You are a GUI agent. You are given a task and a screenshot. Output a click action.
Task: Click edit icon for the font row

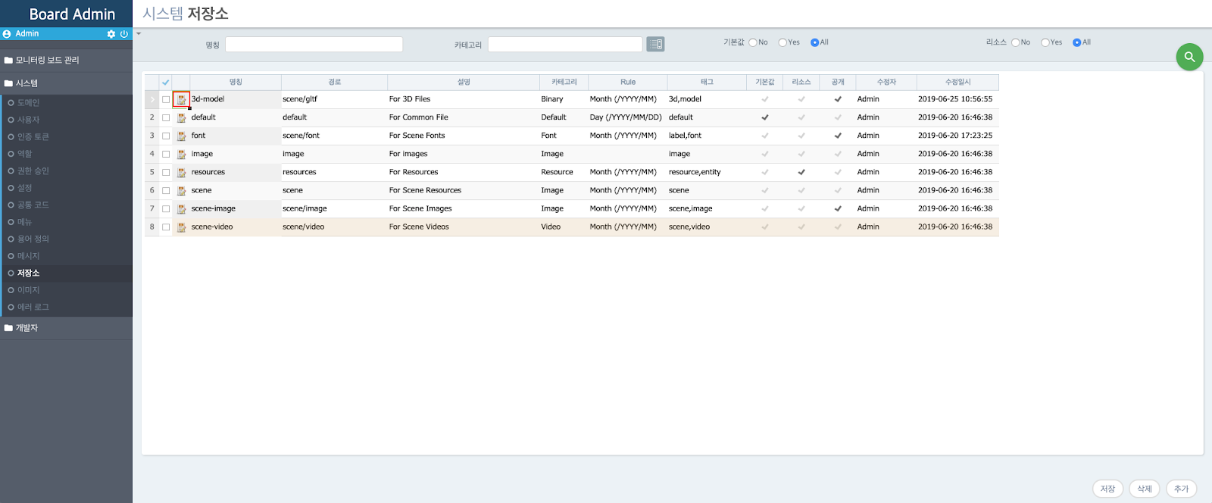(x=181, y=136)
